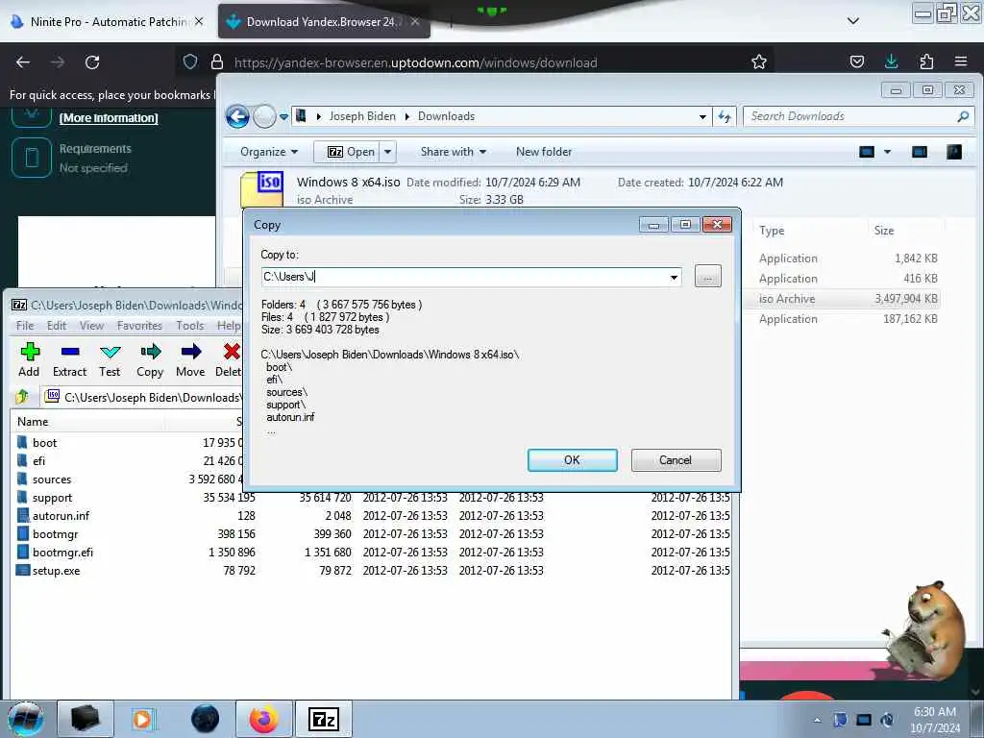Open Firefox from the taskbar
The width and height of the screenshot is (984, 738).
tap(263, 719)
